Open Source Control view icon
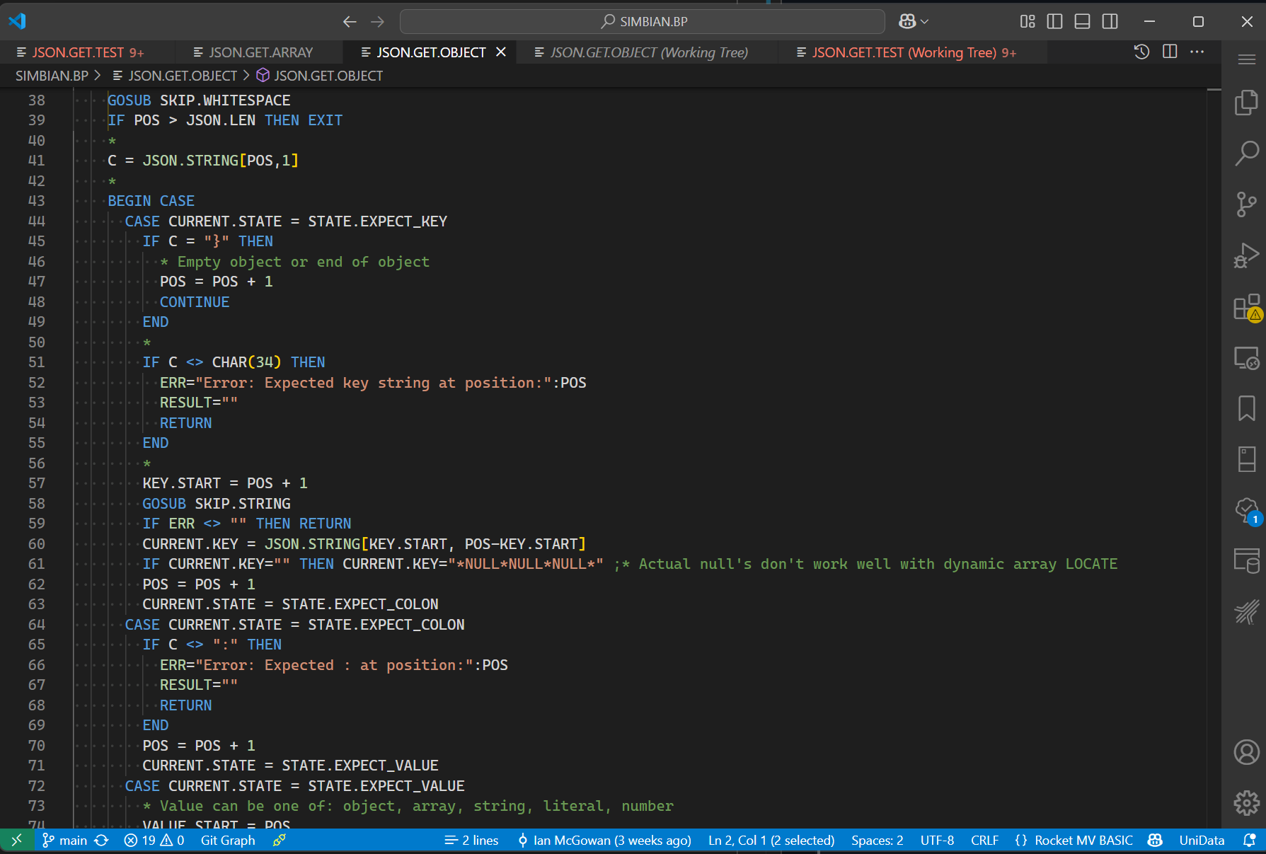1266x854 pixels. coord(1246,204)
